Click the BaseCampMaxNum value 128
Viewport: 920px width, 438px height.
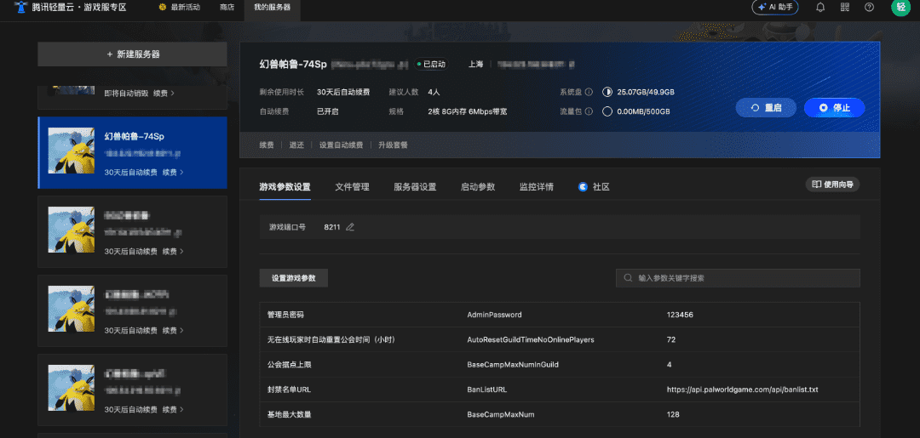(x=673, y=414)
